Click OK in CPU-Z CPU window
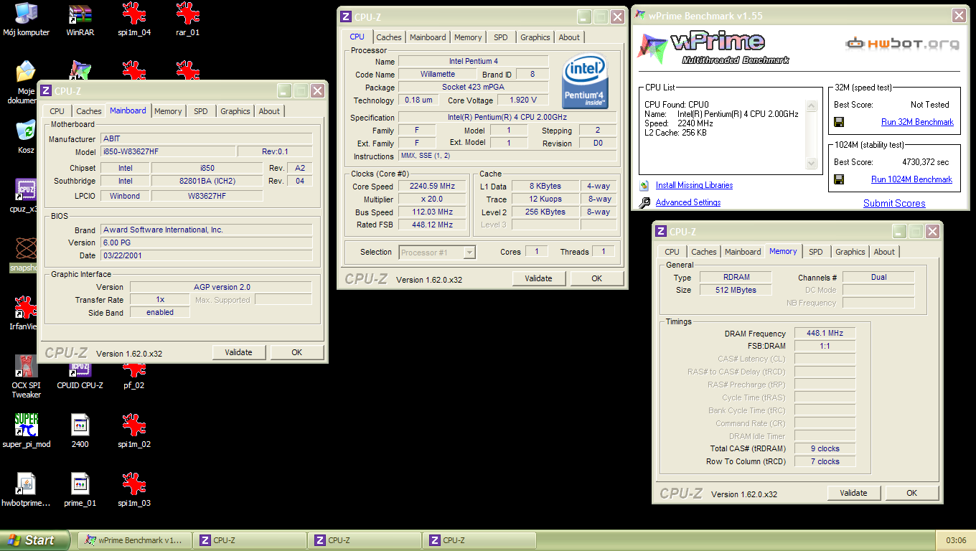Screen dimensions: 976x551 [597, 278]
